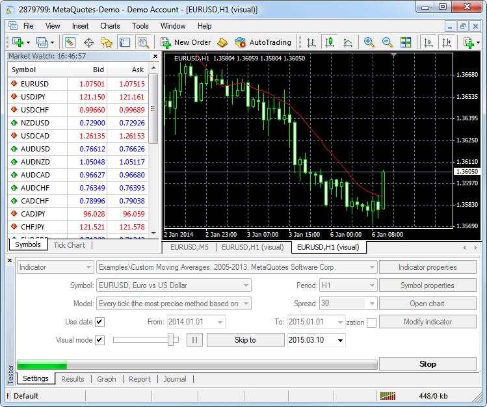Close the Tester panel with its X
Viewport: 487px width, 407px height.
[10, 261]
